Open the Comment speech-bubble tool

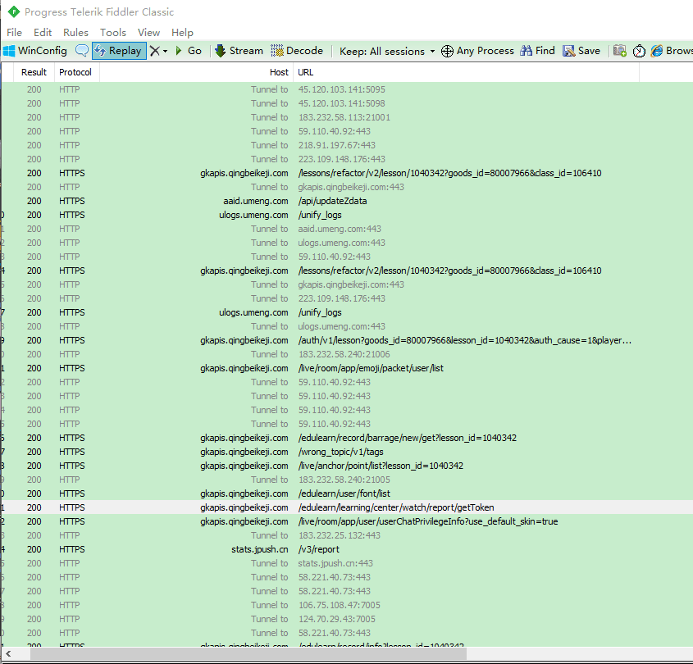[82, 51]
